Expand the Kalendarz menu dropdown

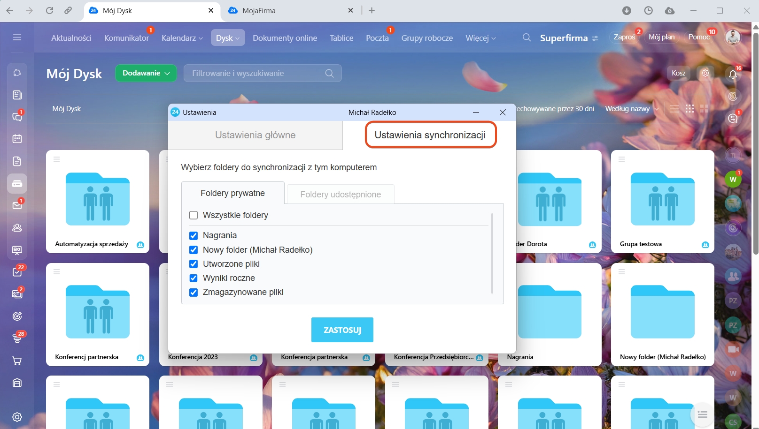(x=182, y=38)
